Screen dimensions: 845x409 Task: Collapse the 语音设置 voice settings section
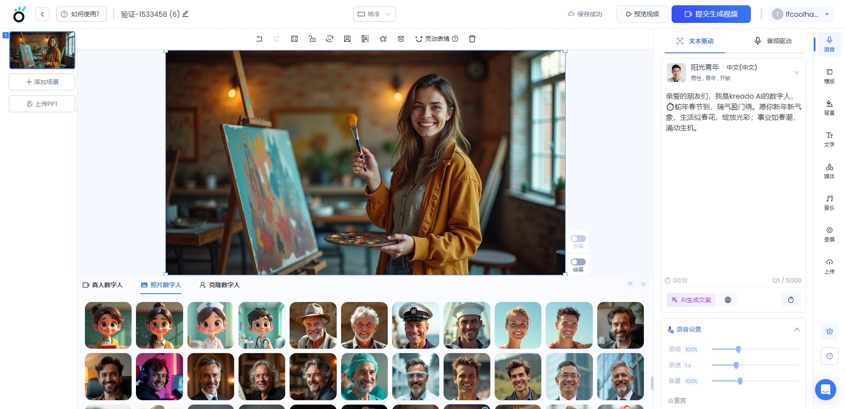coord(797,329)
